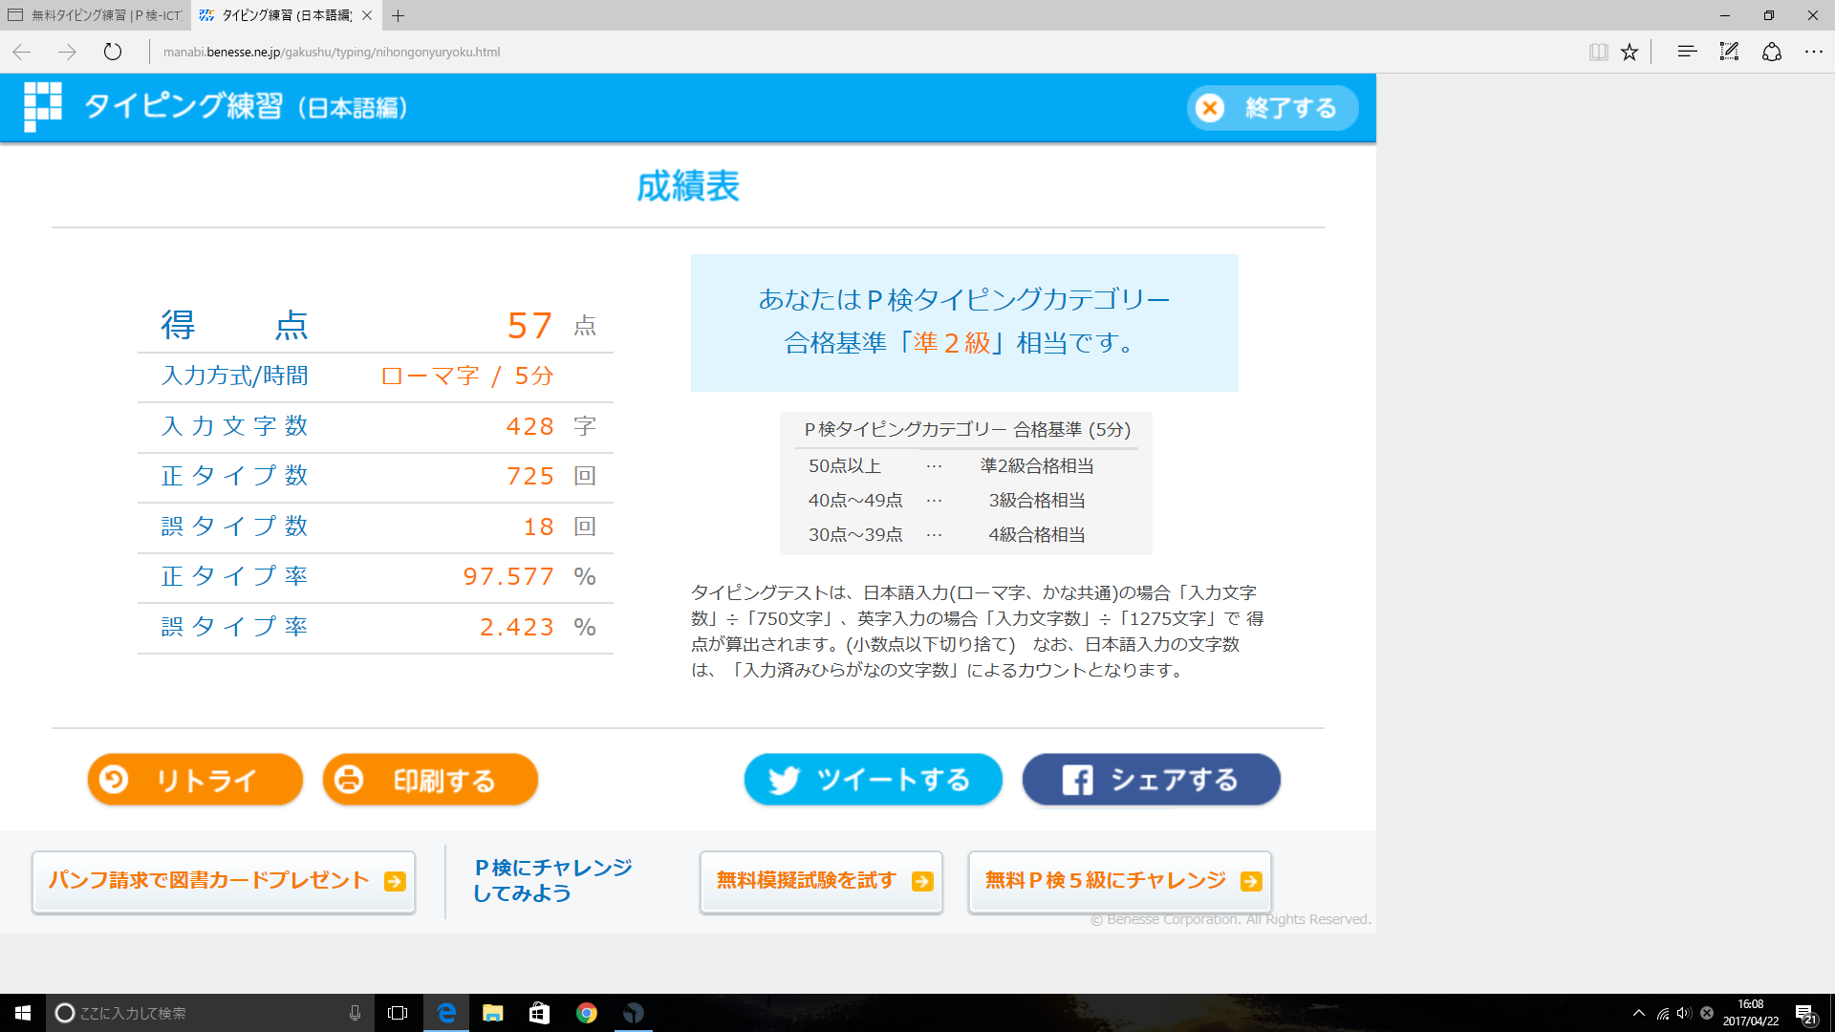Open a new tab with plus icon
The height and width of the screenshot is (1032, 1835).
coord(398,15)
